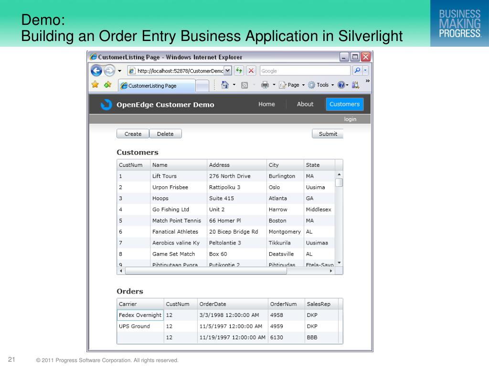Click the Montgomery city cell
Viewport: 489px width, 366px height.
pyautogui.click(x=285, y=232)
